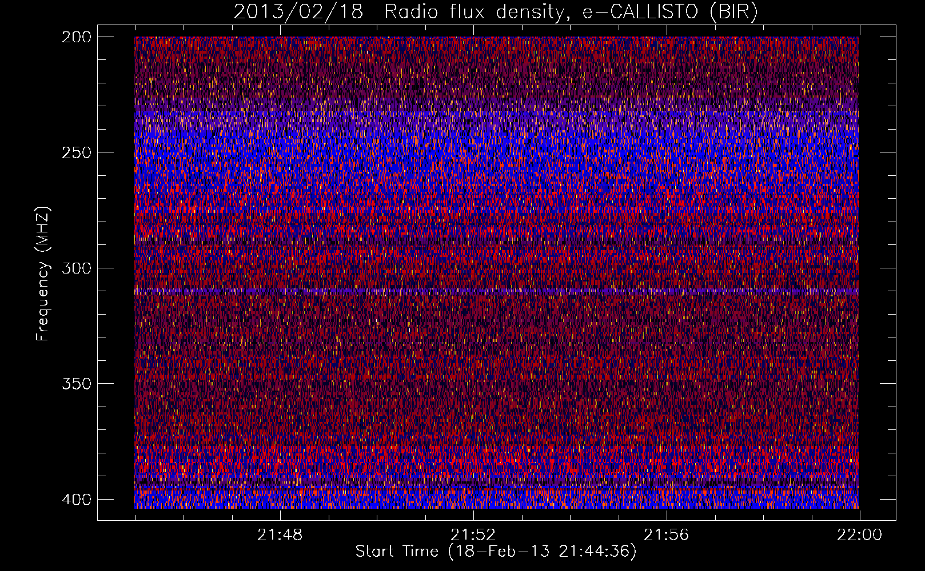
Task: Click the 200 frequency tick label
Action: tap(76, 37)
